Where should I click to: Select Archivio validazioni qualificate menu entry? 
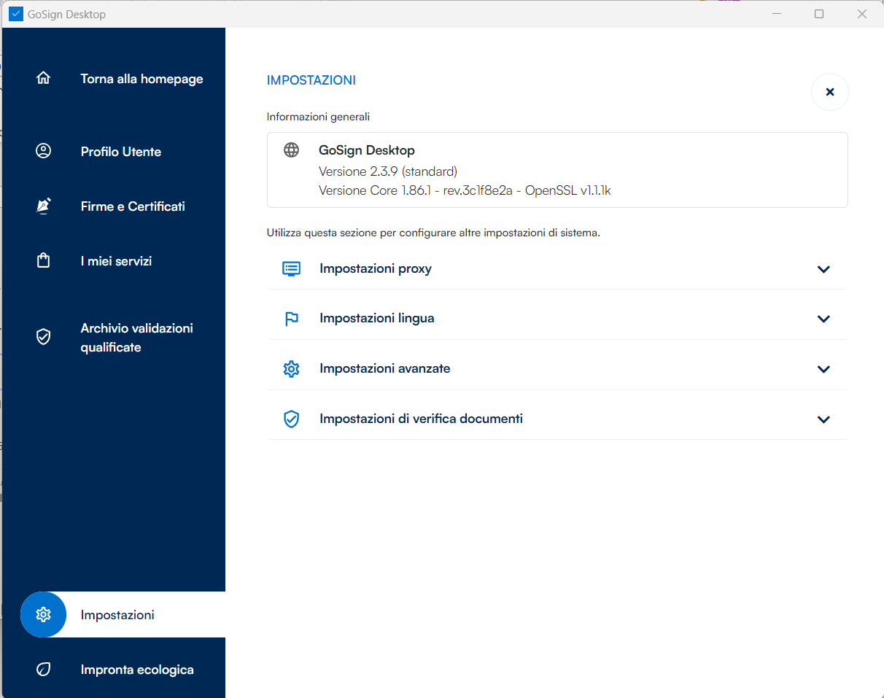tap(136, 338)
